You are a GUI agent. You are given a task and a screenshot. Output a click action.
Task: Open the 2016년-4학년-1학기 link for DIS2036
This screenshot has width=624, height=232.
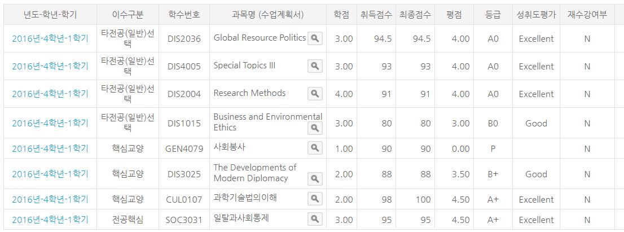(x=50, y=38)
